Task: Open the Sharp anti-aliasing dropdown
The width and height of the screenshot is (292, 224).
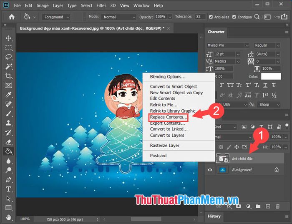Action: pos(269,105)
